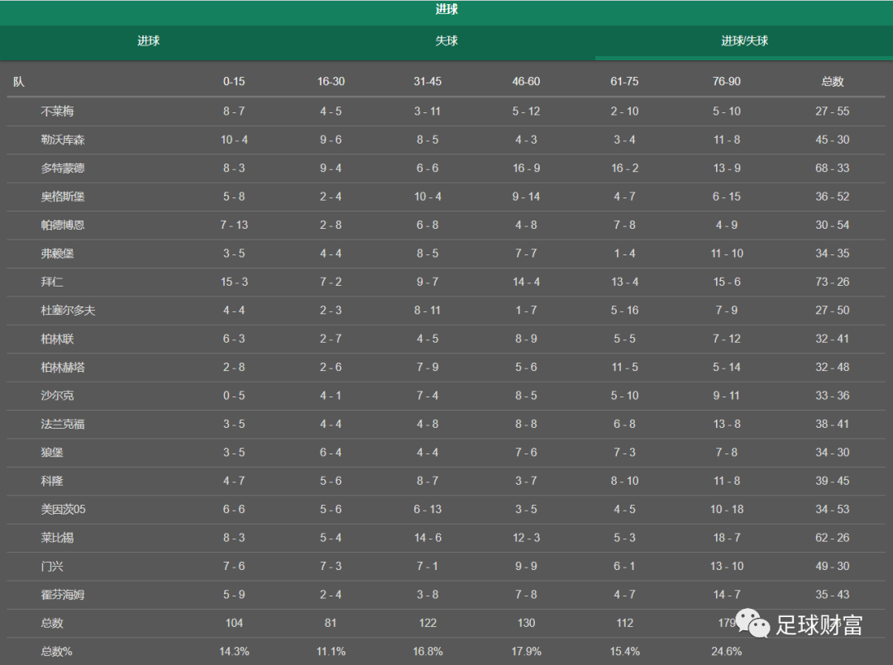This screenshot has width=893, height=665.
Task: Click 帕德博恩 total value 30 - 54
Action: click(x=832, y=226)
